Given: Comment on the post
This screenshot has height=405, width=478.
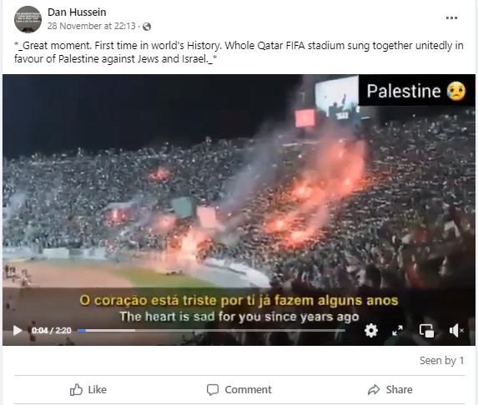Looking at the screenshot, I should (x=239, y=389).
